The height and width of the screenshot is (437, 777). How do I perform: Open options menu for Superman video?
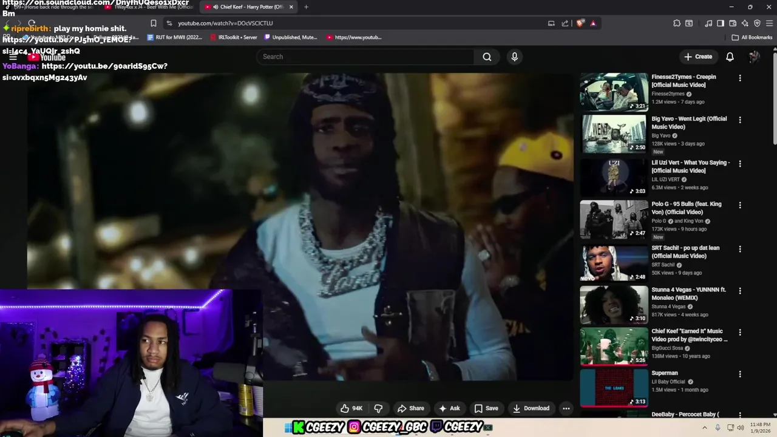pos(739,374)
